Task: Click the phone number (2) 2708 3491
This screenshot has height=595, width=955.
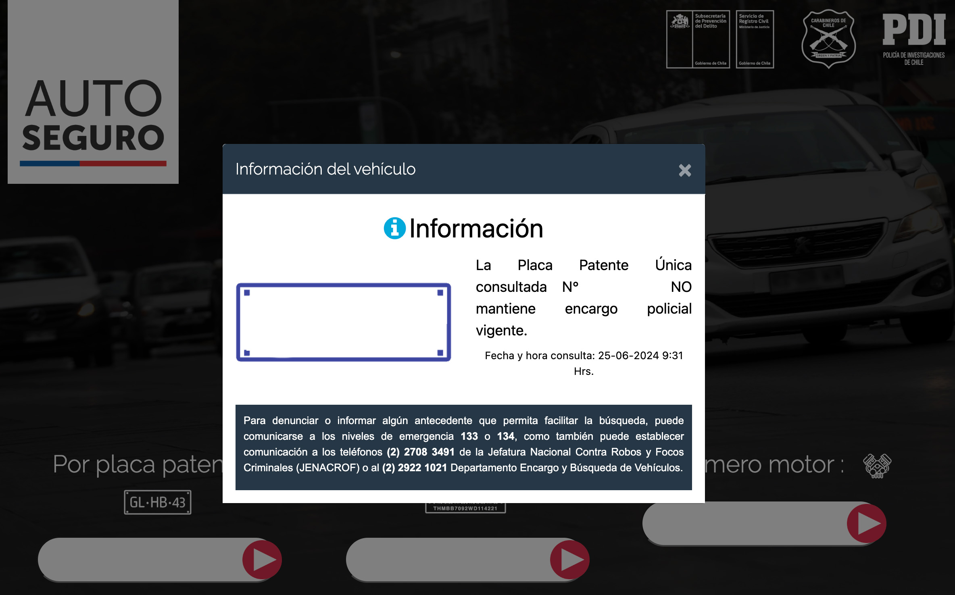Action: [420, 452]
